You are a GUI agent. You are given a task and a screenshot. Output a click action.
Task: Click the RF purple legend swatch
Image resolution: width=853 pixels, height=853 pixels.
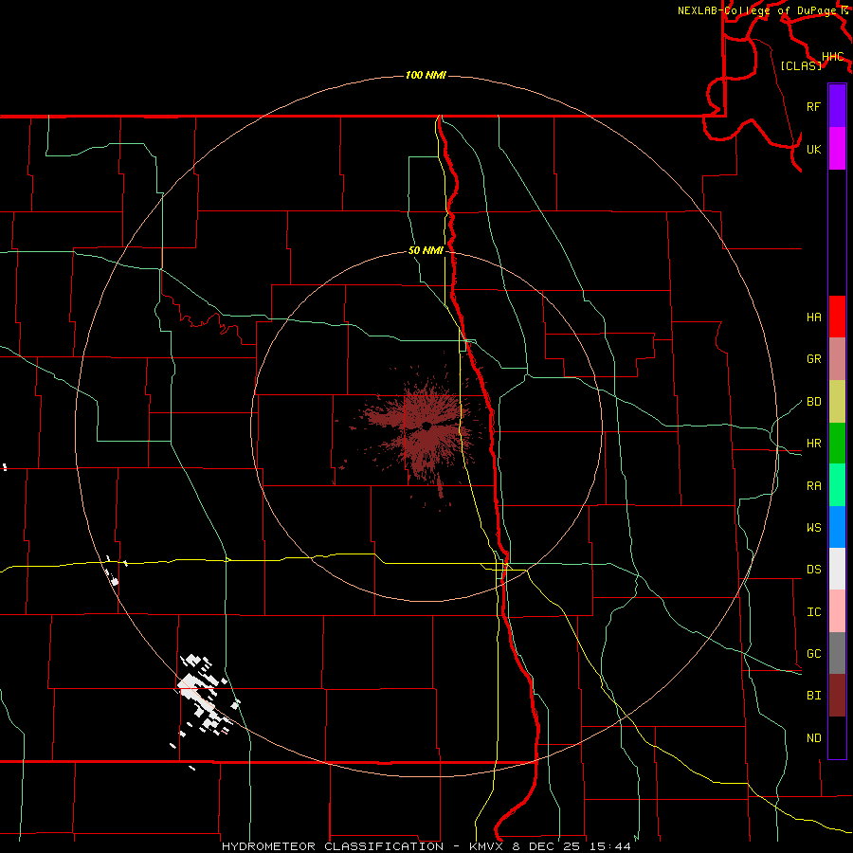(837, 106)
